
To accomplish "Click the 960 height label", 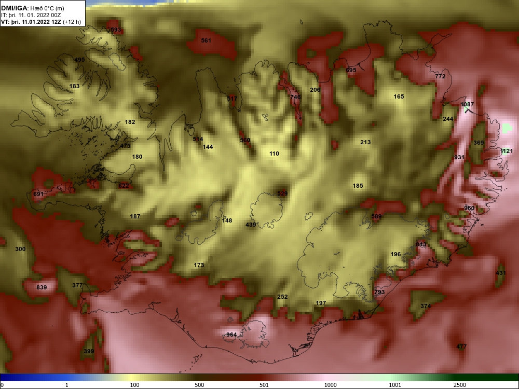I will point(469,208).
